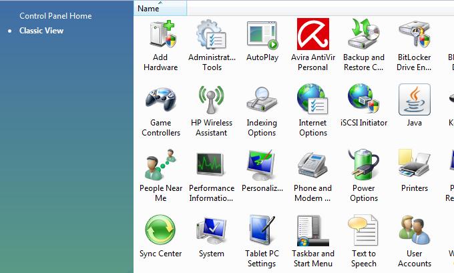Open Power Options battery icon
The height and width of the screenshot is (273, 454).
[x=364, y=164]
